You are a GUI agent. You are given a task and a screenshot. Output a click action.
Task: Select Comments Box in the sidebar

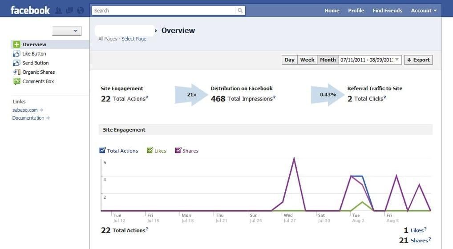coord(38,81)
